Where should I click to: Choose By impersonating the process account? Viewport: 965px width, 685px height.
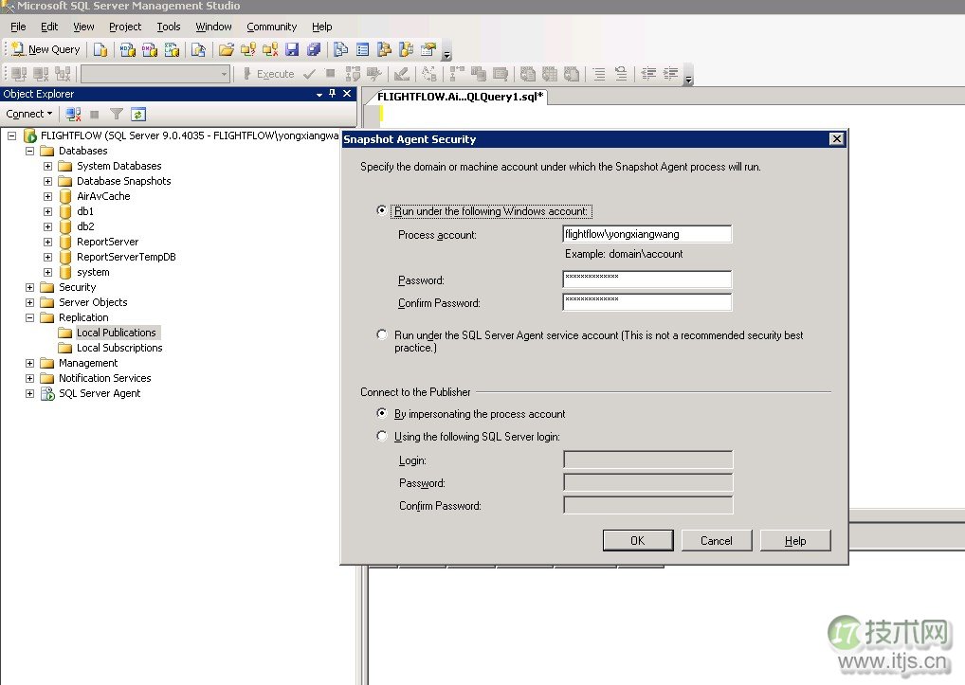[382, 413]
